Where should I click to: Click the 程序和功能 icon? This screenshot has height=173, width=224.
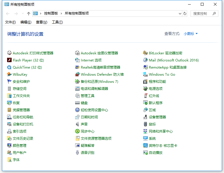click(145, 81)
